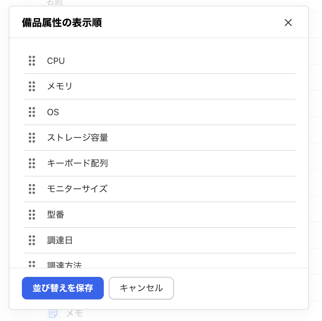Grab the OS row drag handle
The height and width of the screenshot is (321, 322).
[x=32, y=112]
